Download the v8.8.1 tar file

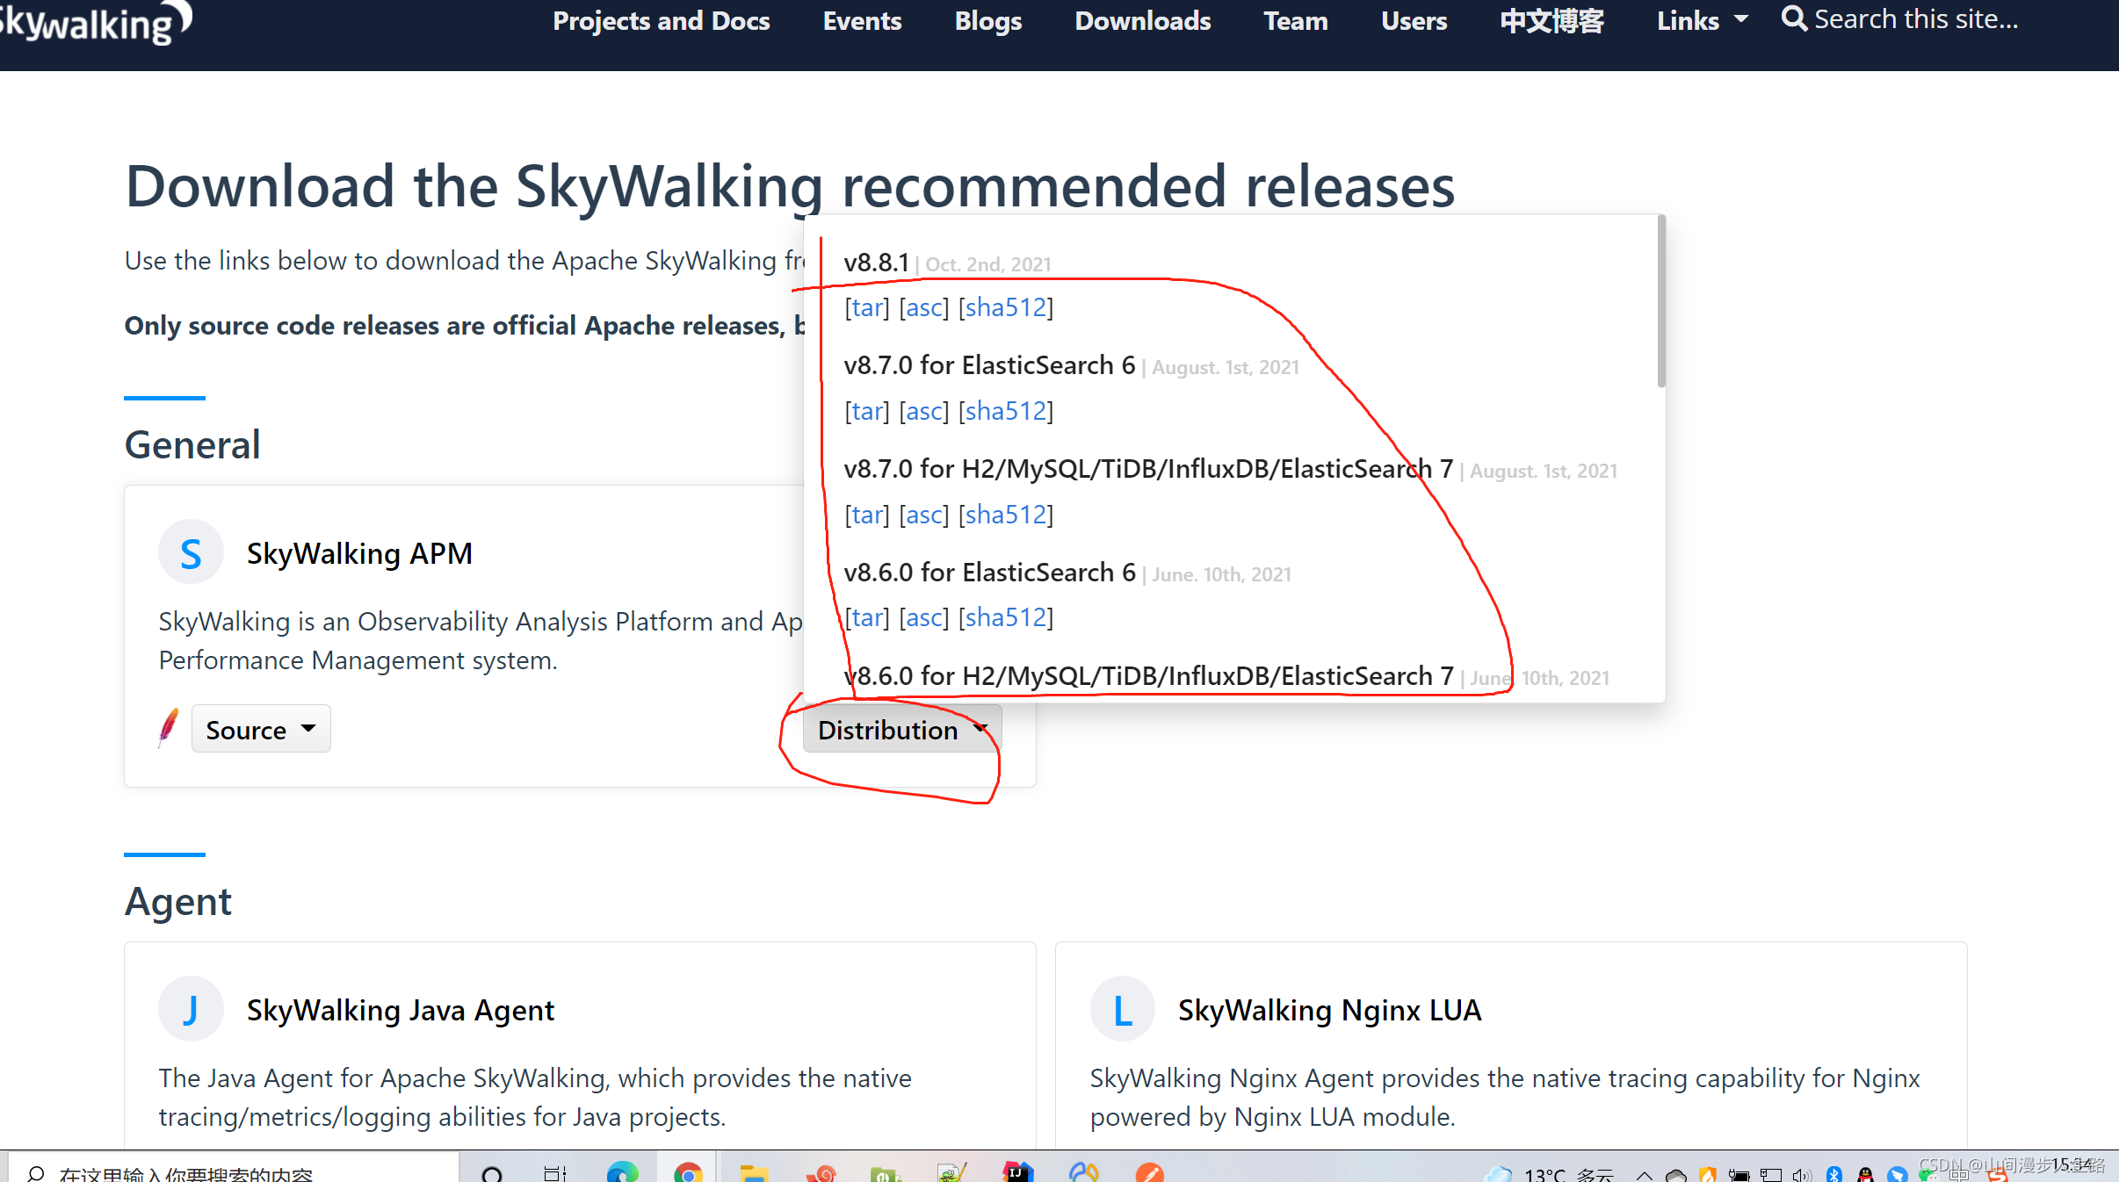(x=867, y=307)
